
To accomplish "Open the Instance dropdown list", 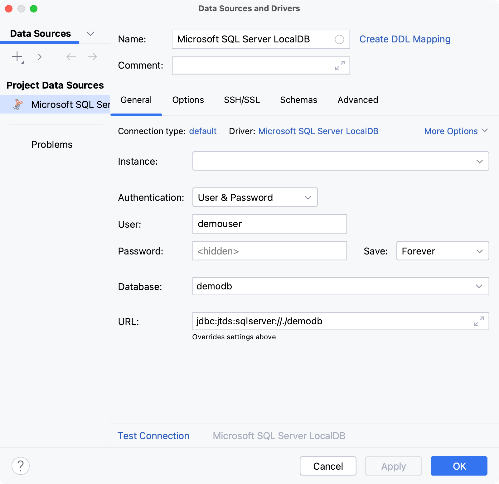I will pos(480,161).
